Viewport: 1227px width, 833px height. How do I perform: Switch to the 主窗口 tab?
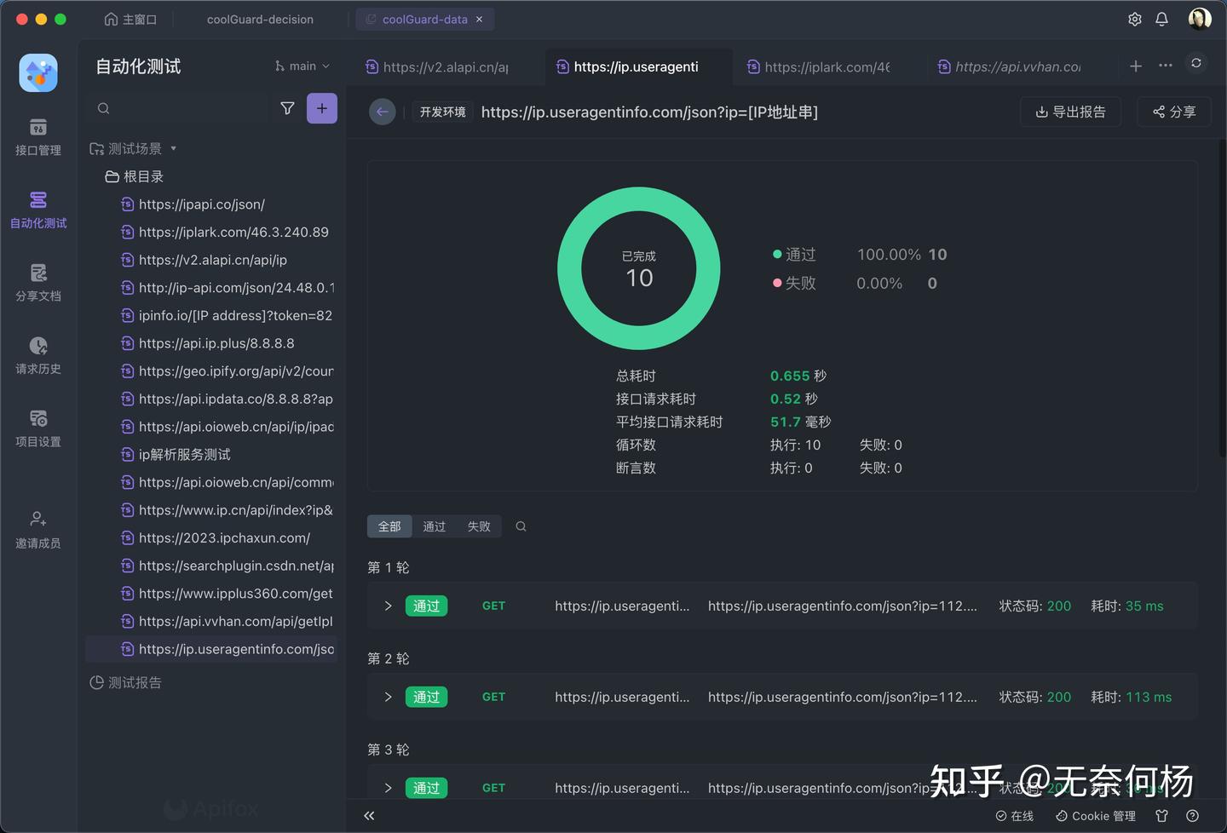[x=130, y=19]
